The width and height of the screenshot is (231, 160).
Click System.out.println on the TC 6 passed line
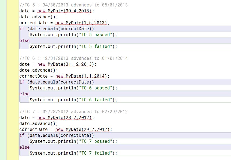tap(52, 88)
